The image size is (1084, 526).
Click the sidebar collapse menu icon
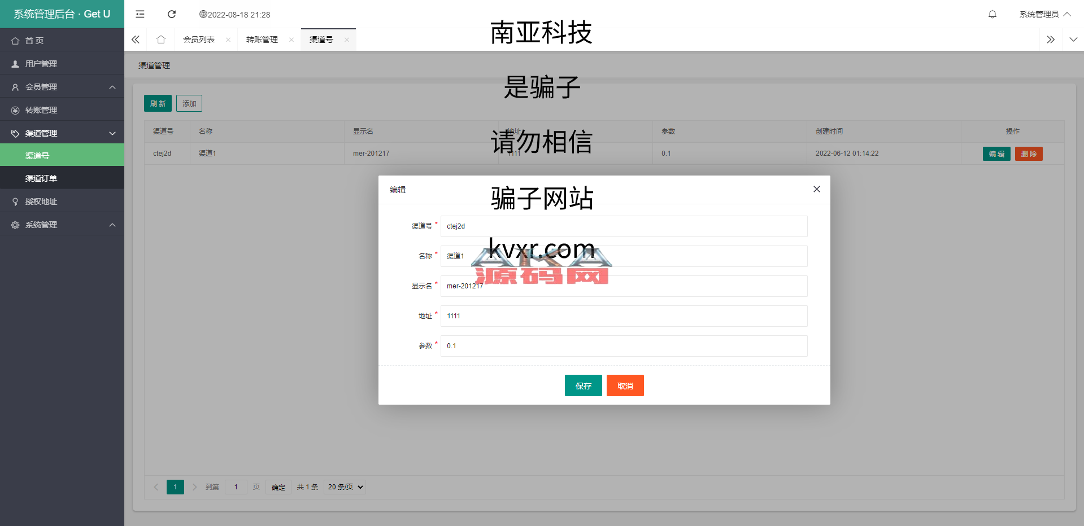140,14
